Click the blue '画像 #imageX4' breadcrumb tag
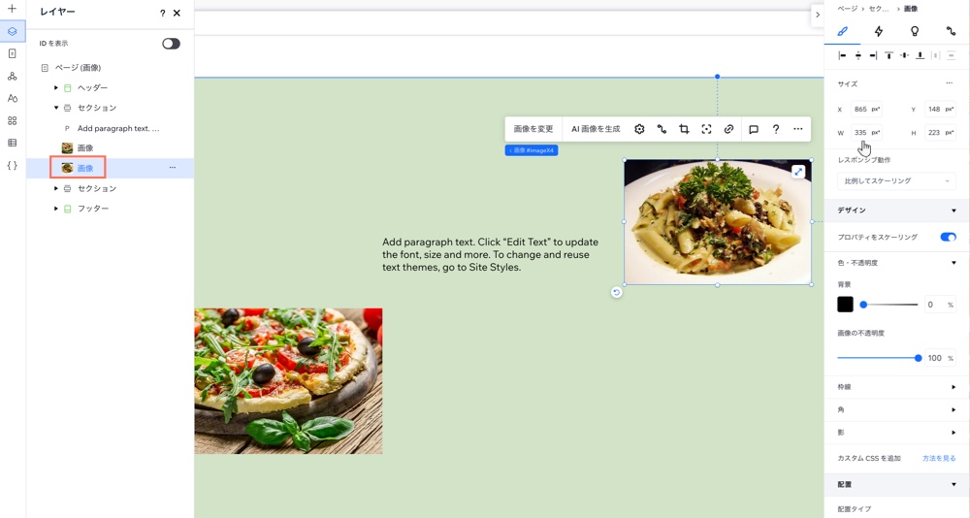970x518 pixels. pos(532,150)
